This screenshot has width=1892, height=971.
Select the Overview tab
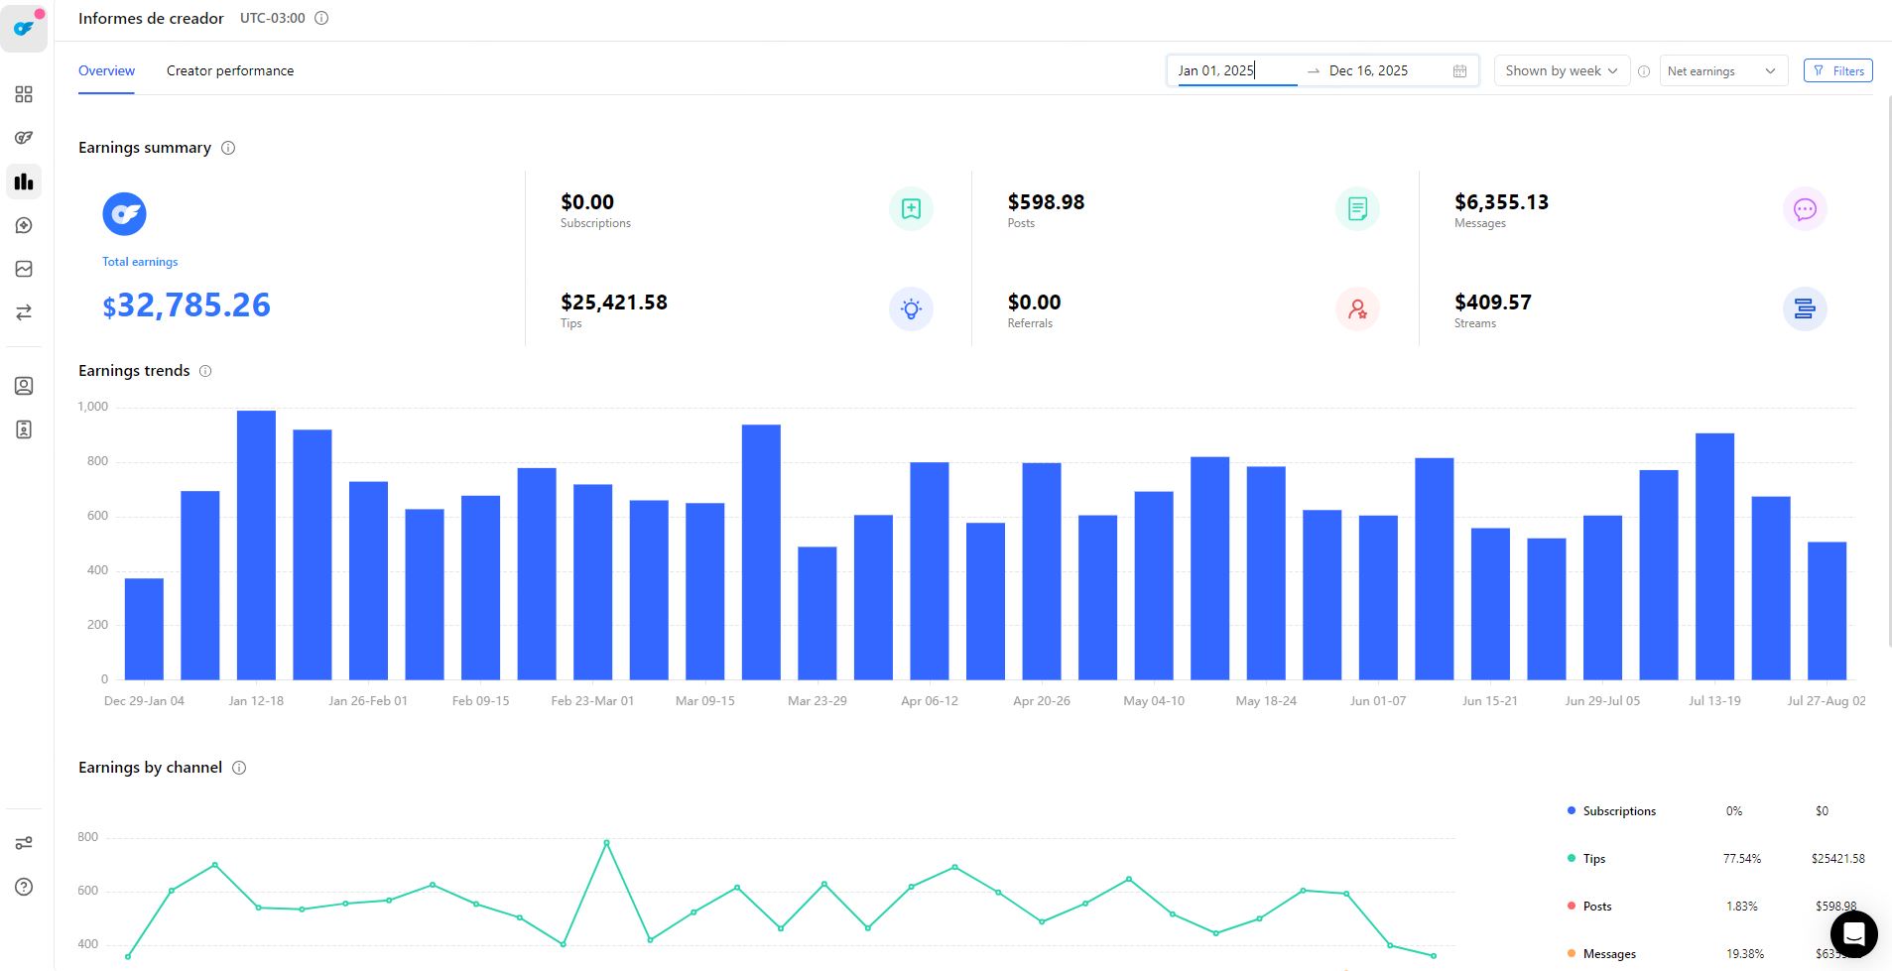point(106,71)
